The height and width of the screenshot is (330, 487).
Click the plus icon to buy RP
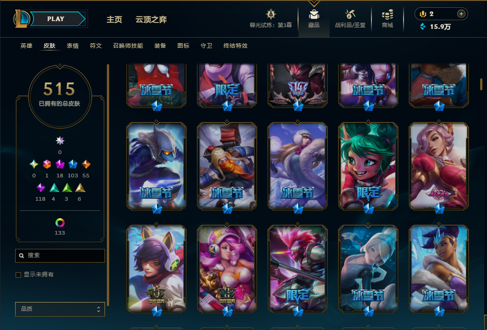coord(461,14)
